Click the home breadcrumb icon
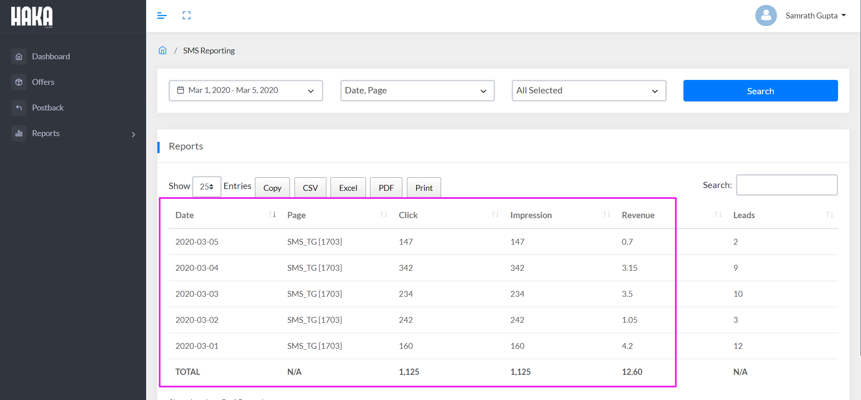The image size is (861, 400). point(163,50)
